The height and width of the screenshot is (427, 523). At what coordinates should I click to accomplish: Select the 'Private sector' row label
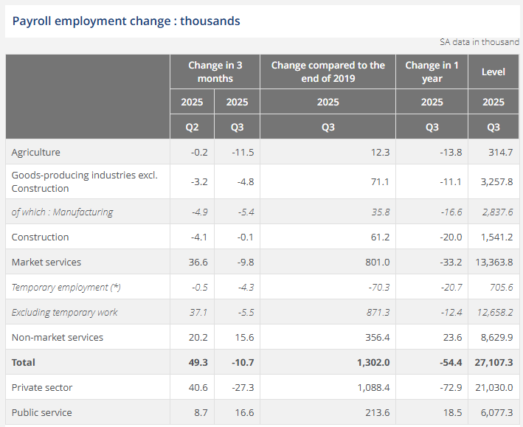42,387
